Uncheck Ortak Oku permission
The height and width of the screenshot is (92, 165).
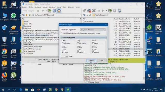(x=93, y=47)
